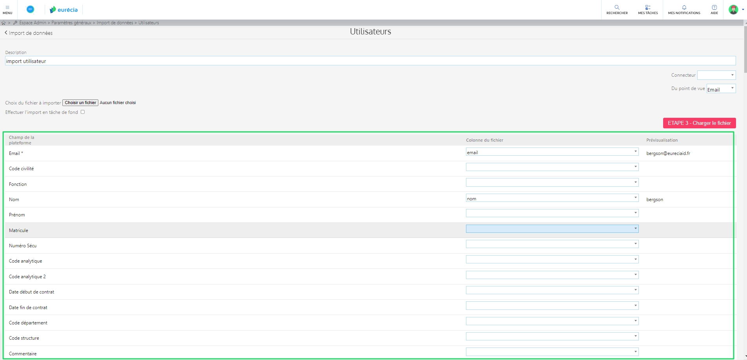The height and width of the screenshot is (360, 747).
Task: Open the Eurécia logo home link
Action: [64, 10]
